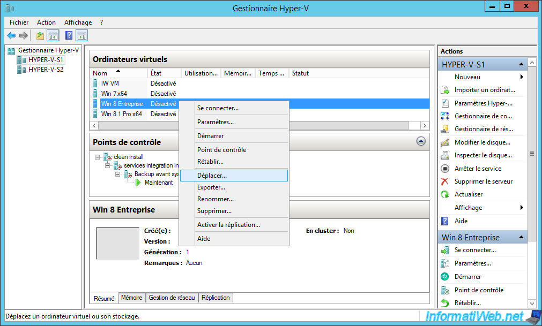Screen dimensions: 542x326
Task: Switch to the Mémoire tab
Action: pos(132,298)
